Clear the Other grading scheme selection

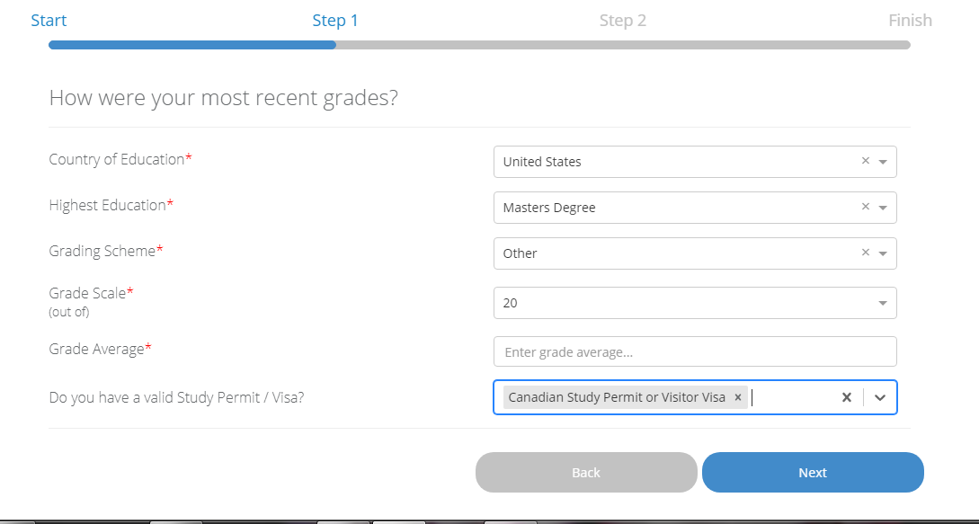point(866,253)
